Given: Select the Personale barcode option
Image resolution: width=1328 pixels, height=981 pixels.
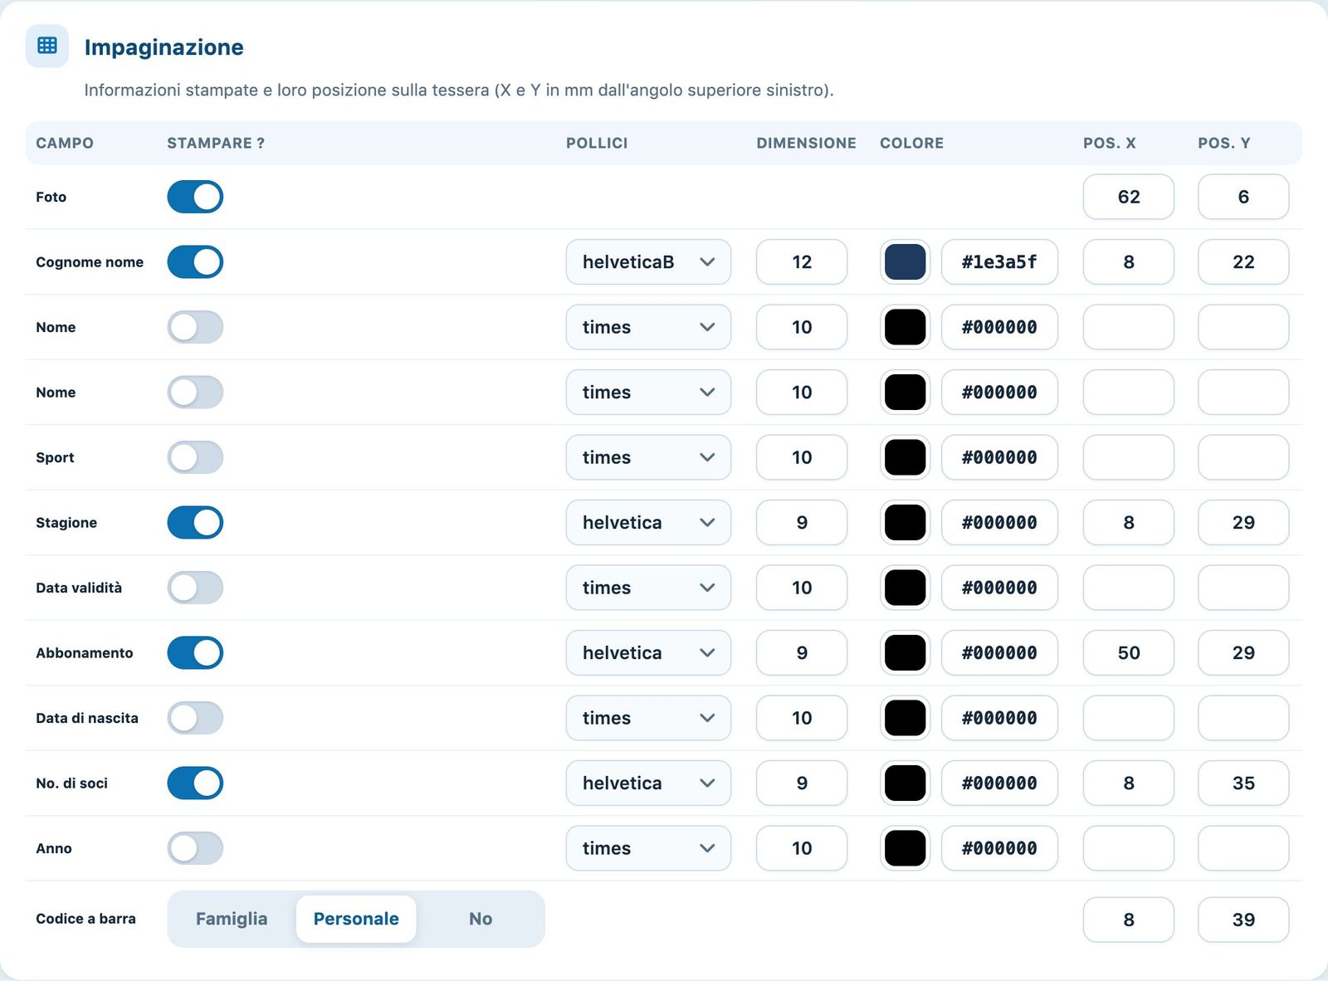Looking at the screenshot, I should point(356,919).
